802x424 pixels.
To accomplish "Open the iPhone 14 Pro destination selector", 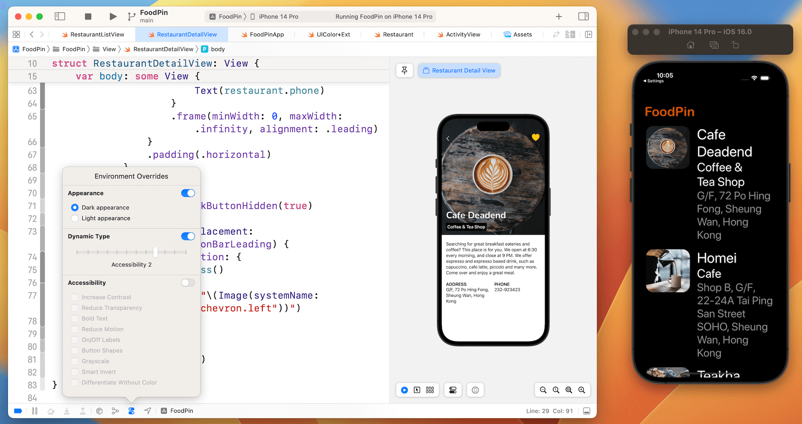I will pyautogui.click(x=278, y=17).
